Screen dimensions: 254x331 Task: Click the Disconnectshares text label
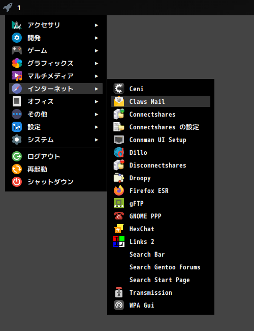point(158,165)
